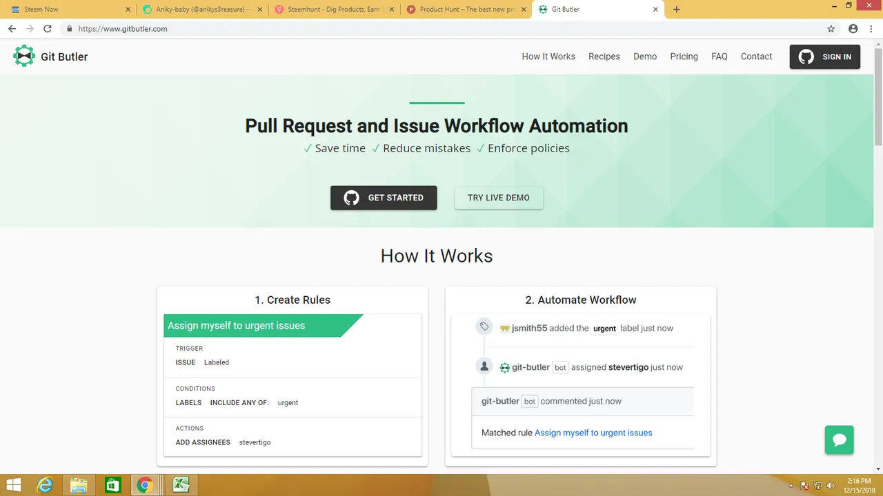Click the lock icon in address bar

(69, 29)
